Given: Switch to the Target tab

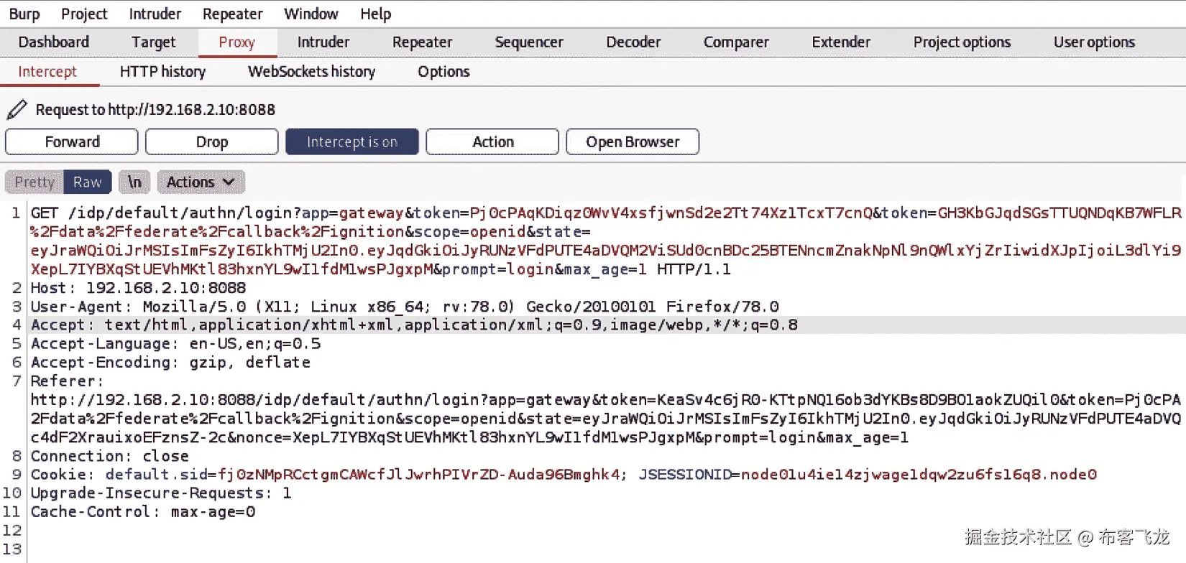Looking at the screenshot, I should (x=153, y=42).
